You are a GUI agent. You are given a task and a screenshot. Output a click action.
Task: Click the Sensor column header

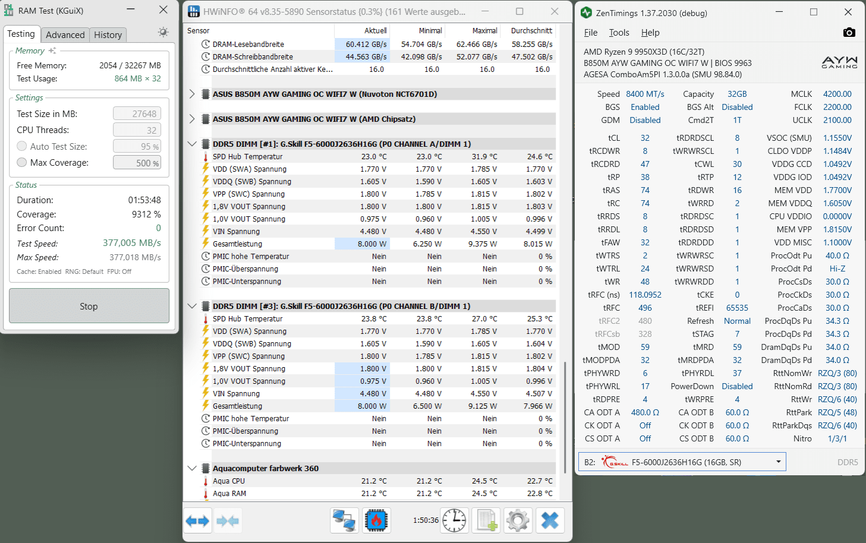coord(260,30)
